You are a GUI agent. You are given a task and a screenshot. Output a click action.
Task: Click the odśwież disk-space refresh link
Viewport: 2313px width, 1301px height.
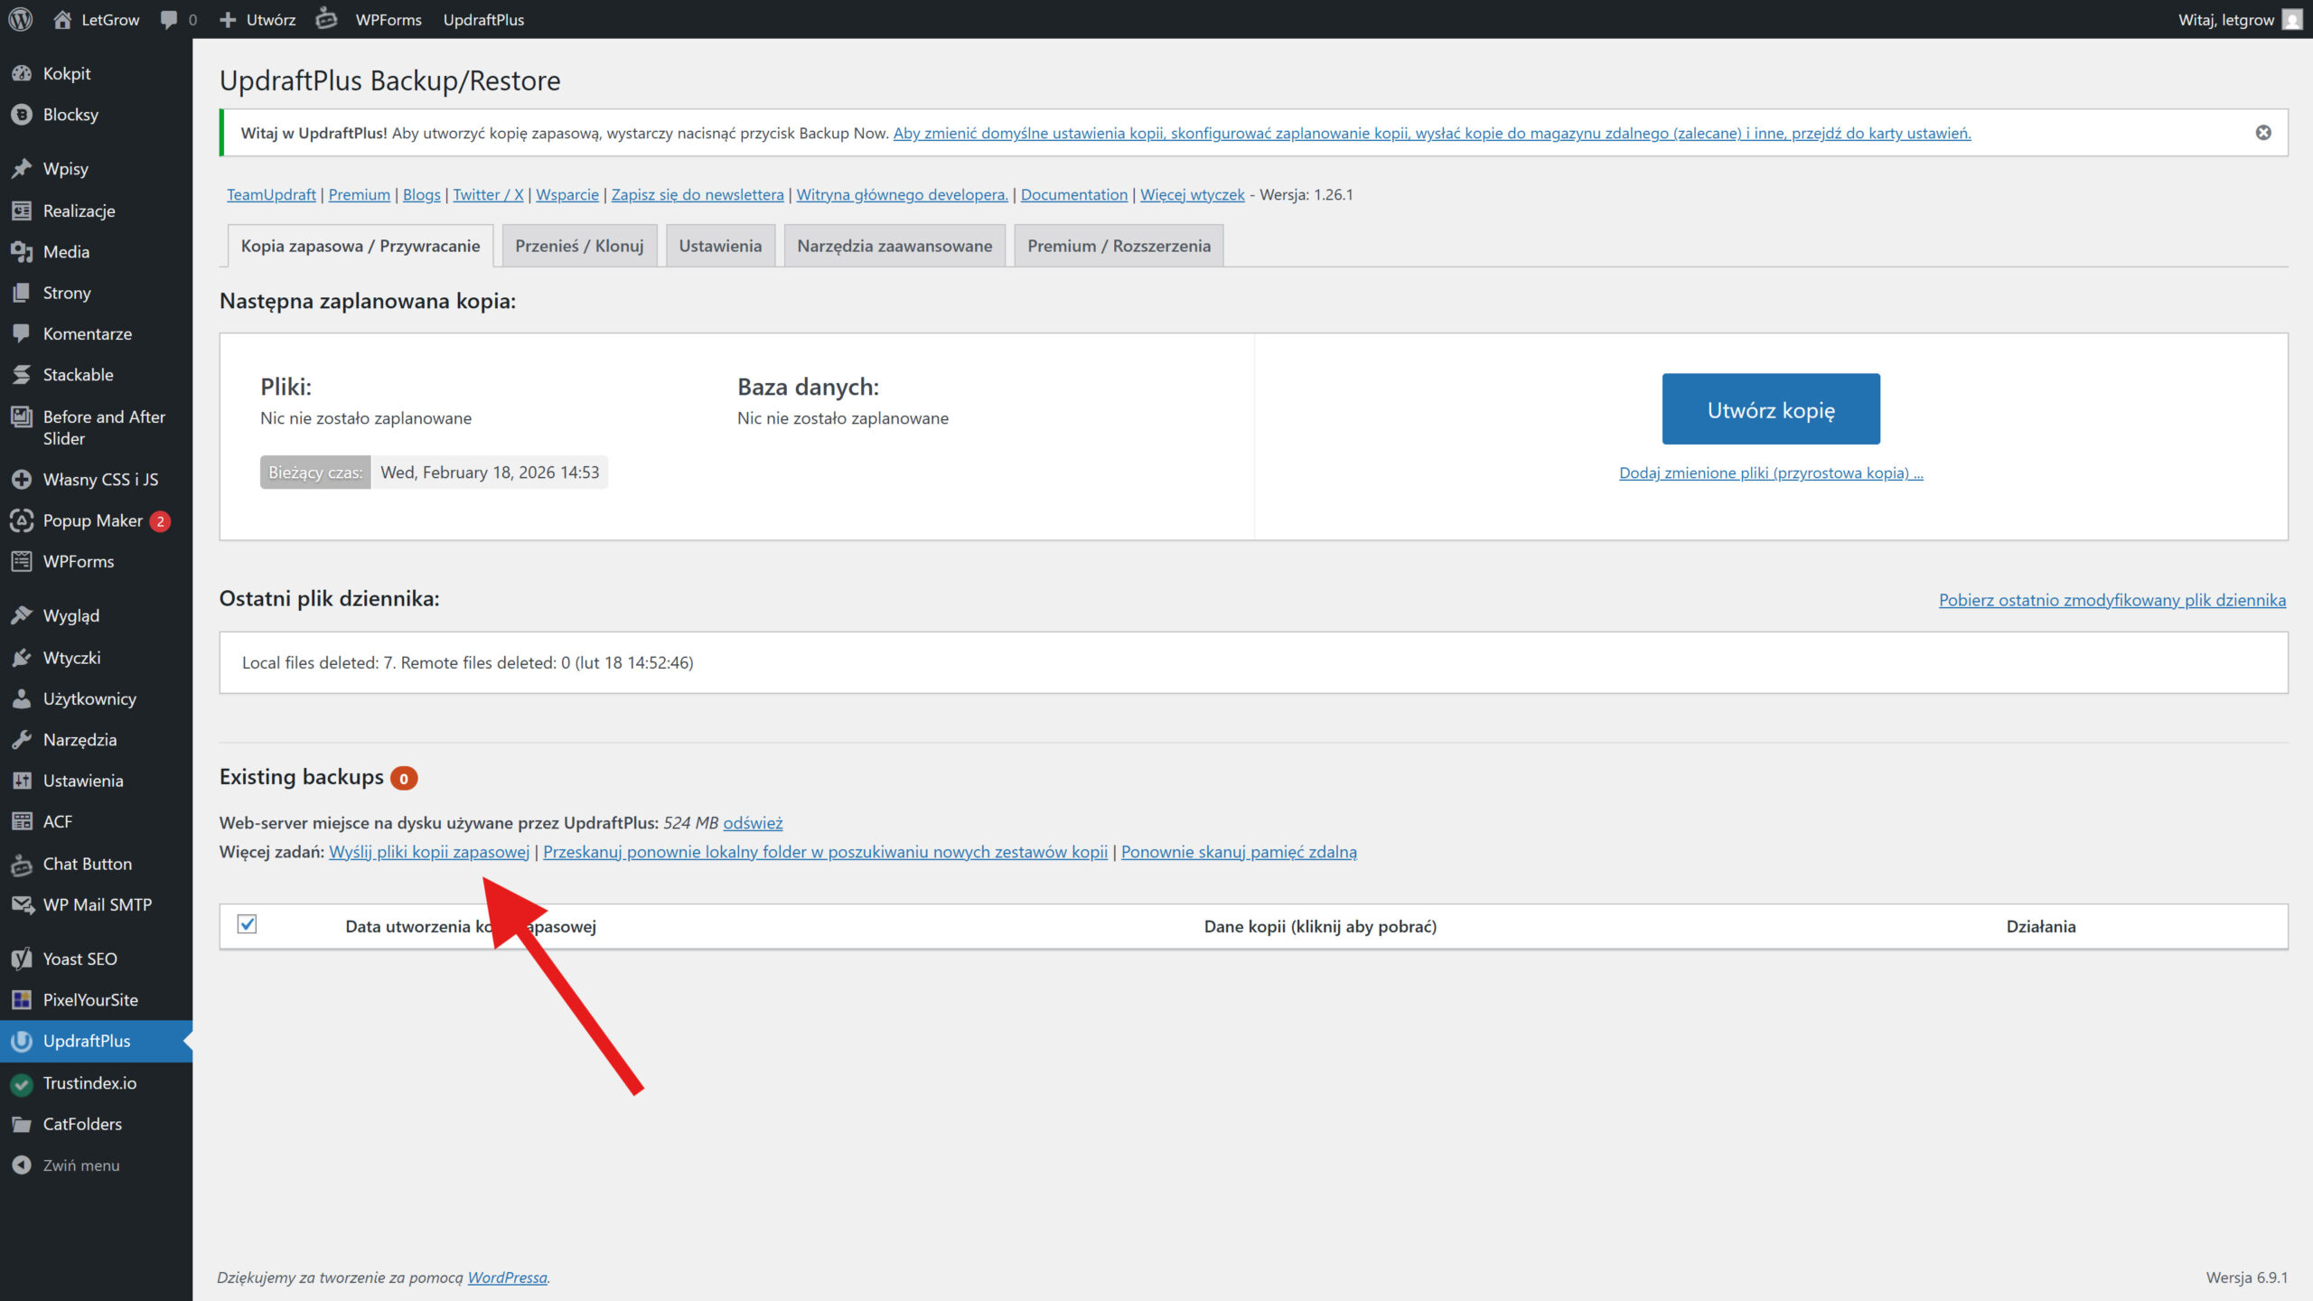click(753, 823)
